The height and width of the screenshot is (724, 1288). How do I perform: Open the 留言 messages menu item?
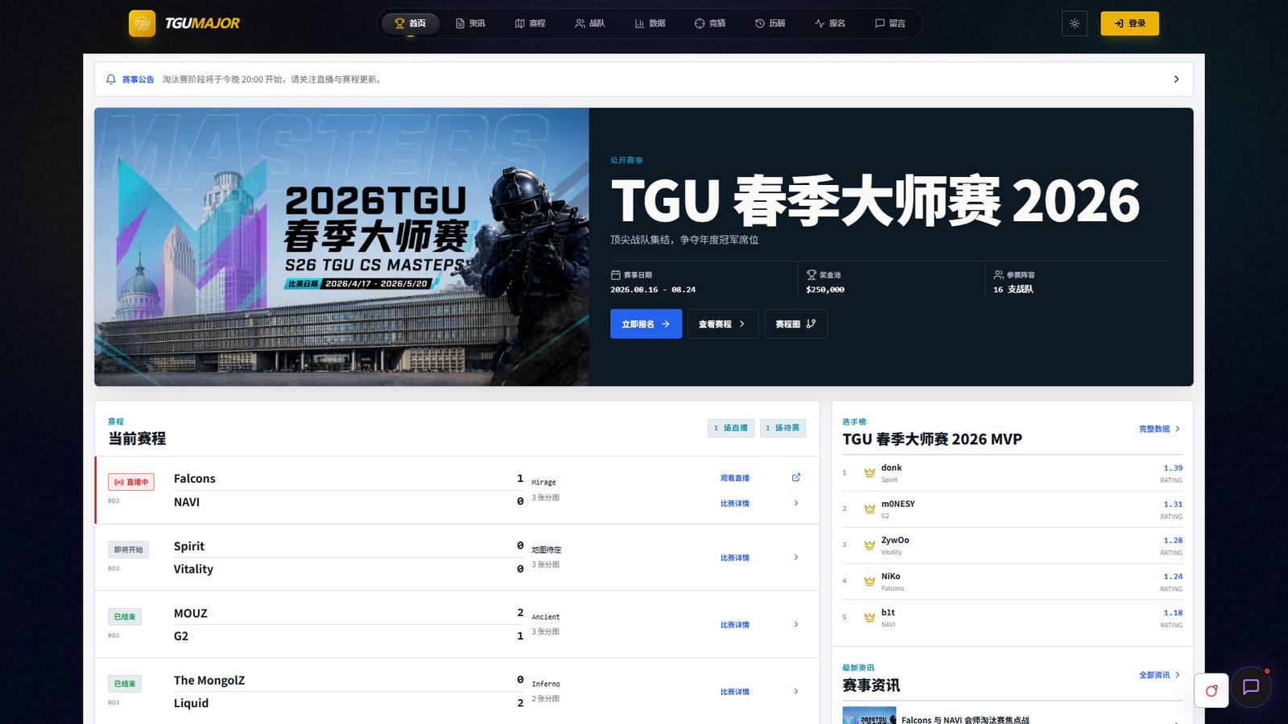[890, 23]
